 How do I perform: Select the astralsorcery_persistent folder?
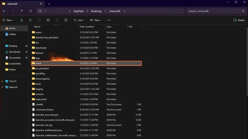click(x=86, y=37)
